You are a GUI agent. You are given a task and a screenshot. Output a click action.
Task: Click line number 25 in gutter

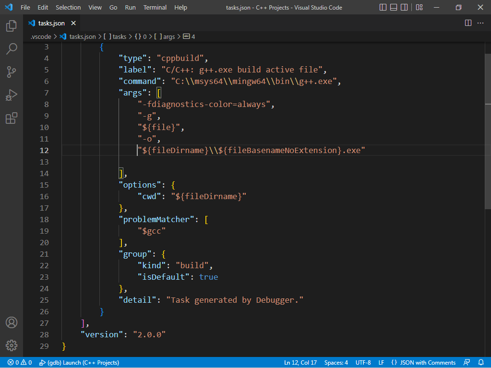44,300
